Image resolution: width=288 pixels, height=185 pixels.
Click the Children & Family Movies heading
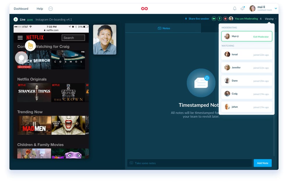tap(40, 145)
